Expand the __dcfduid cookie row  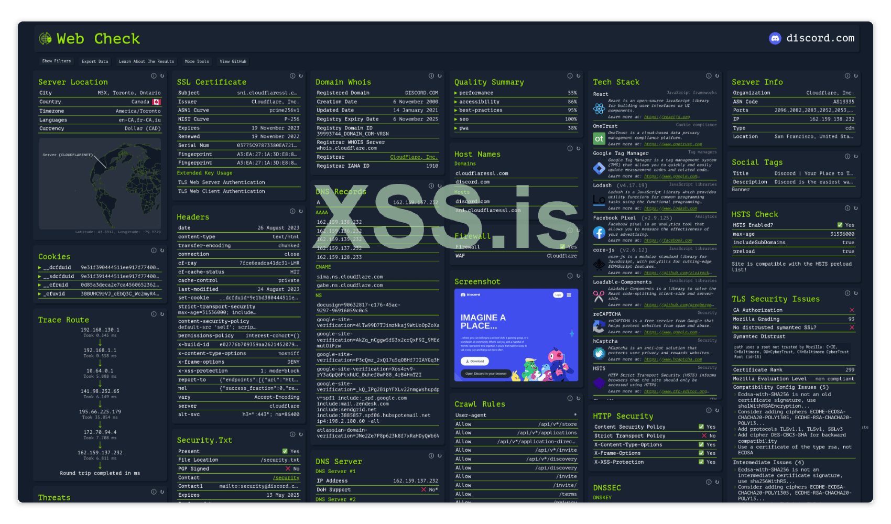pyautogui.click(x=100, y=268)
